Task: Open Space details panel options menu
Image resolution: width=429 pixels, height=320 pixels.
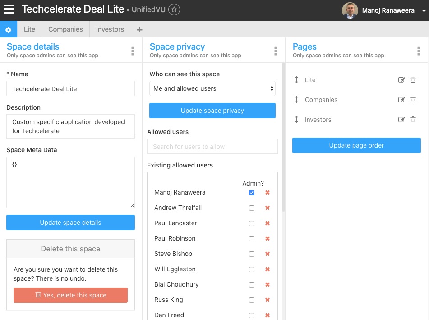Action: (x=133, y=51)
